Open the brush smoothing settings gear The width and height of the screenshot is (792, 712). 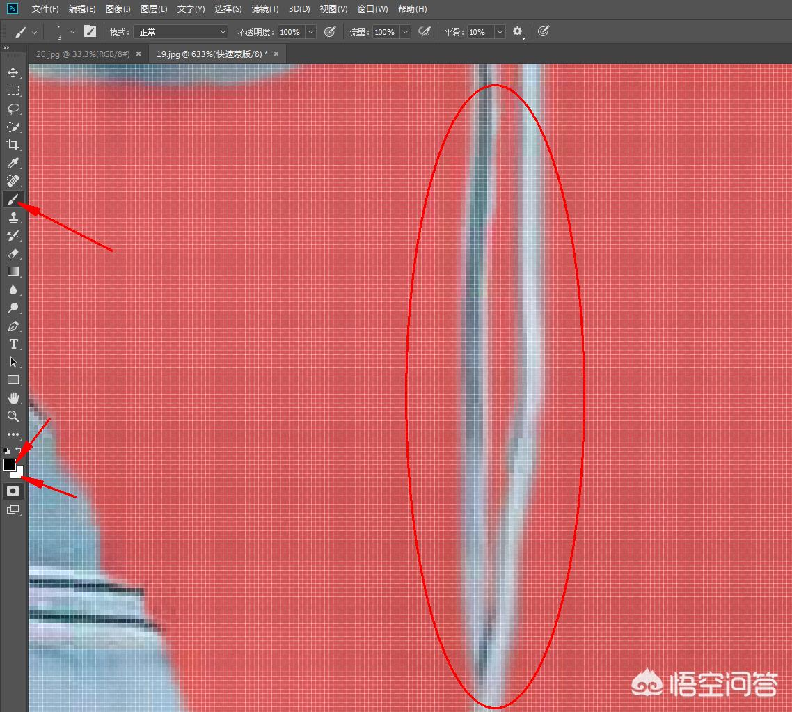[x=518, y=31]
